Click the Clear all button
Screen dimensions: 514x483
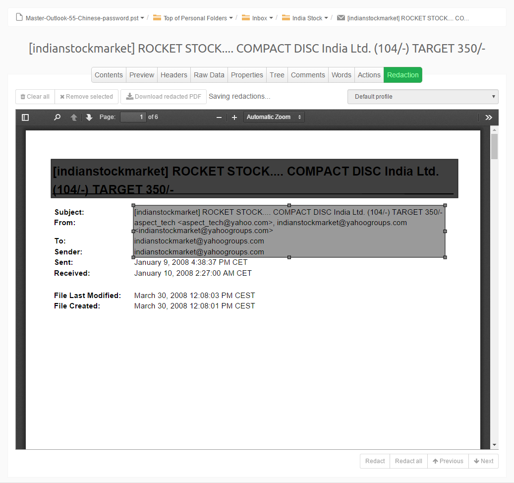[x=35, y=97]
